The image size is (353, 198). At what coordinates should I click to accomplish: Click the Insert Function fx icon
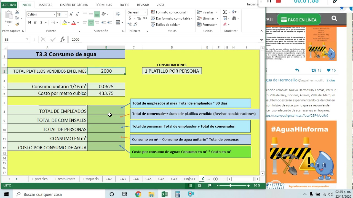coord(63,40)
